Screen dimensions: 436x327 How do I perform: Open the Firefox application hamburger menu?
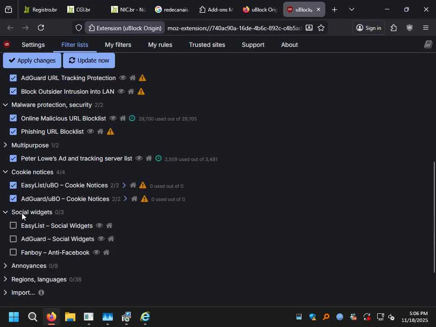pyautogui.click(x=425, y=28)
